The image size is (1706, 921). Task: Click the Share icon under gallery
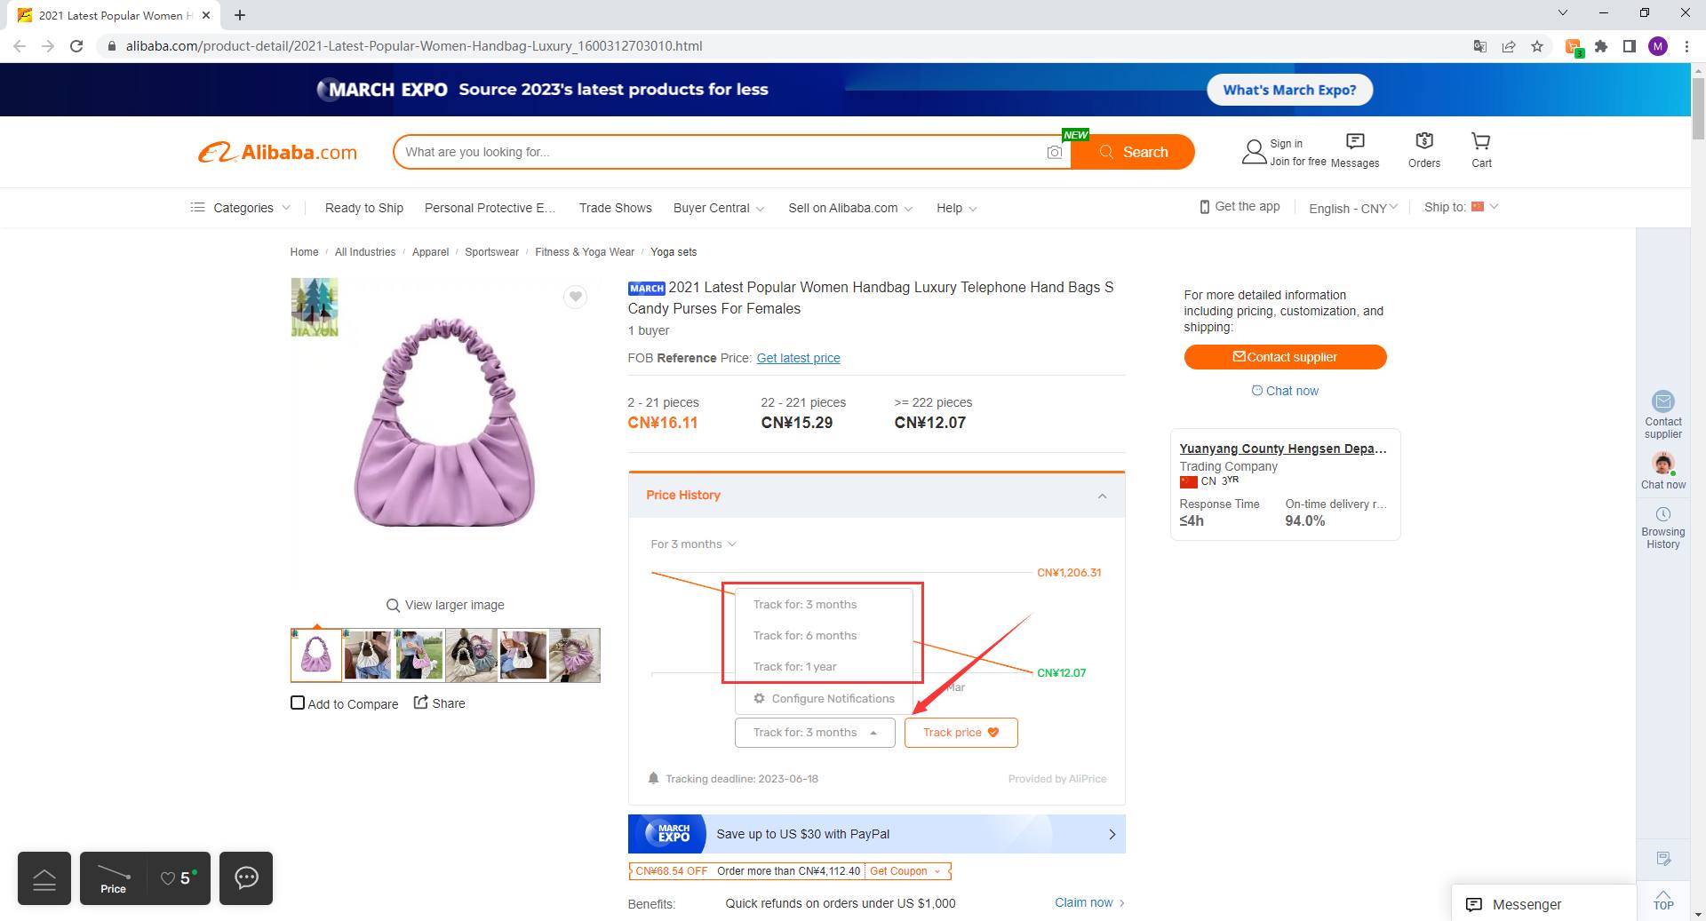(x=439, y=703)
